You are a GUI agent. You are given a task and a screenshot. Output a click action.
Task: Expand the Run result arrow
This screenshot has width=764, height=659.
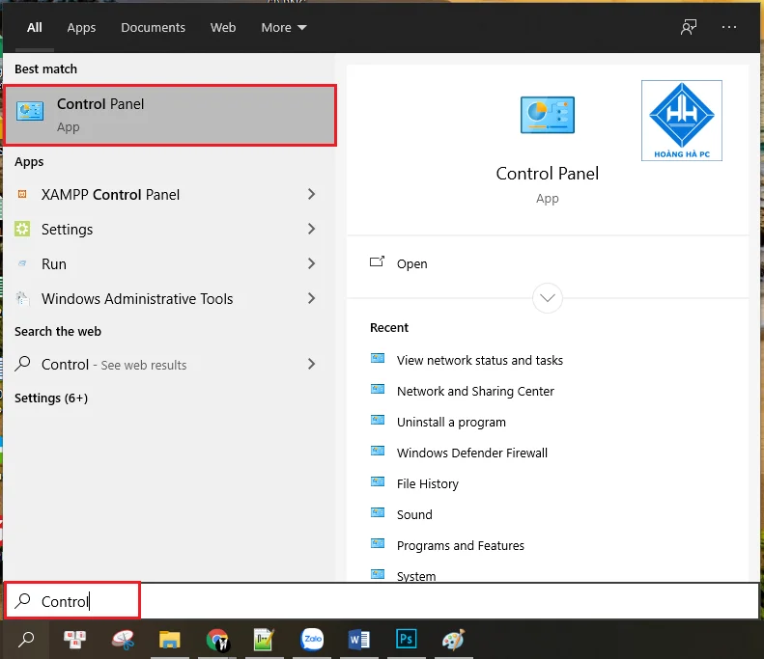coord(311,263)
